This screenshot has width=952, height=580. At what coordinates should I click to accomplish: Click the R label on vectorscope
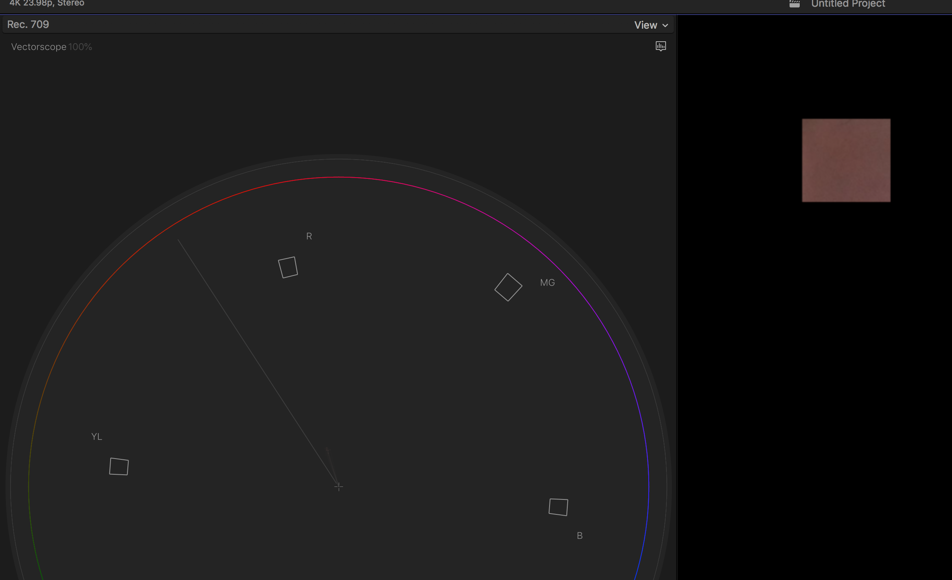(x=309, y=236)
